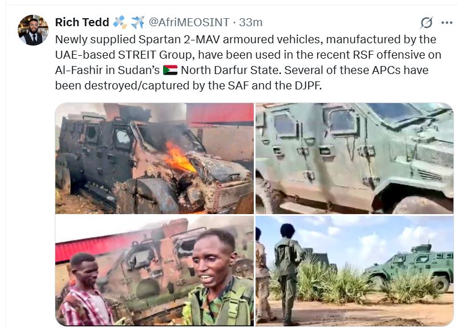Click the satellite emoji beside Rich Tedd
Image resolution: width=458 pixels, height=328 pixels.
click(120, 22)
